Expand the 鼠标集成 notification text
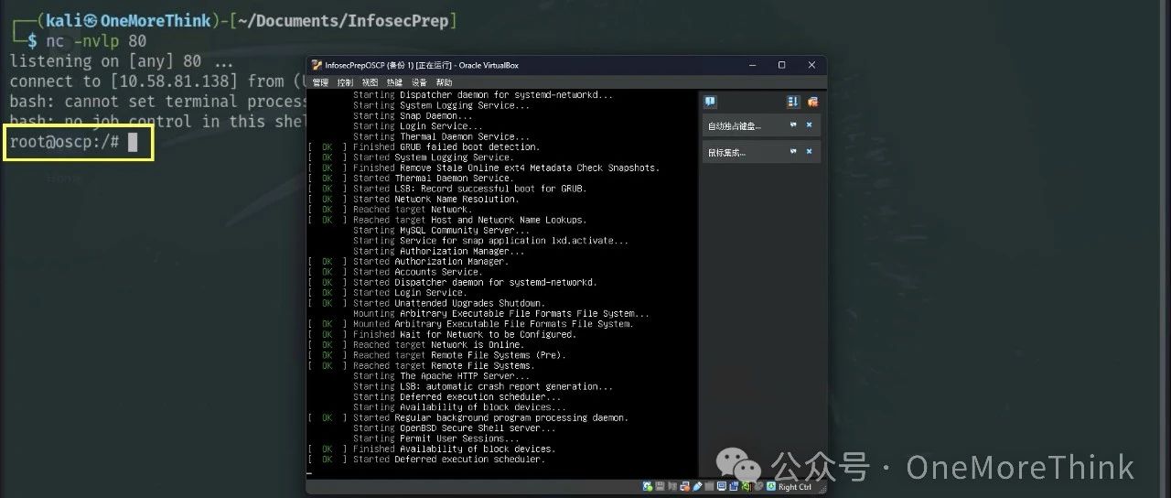 point(726,152)
